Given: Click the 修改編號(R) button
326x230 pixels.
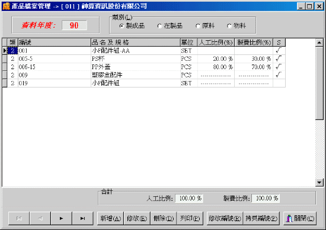Looking at the screenshot, I should (225, 218).
